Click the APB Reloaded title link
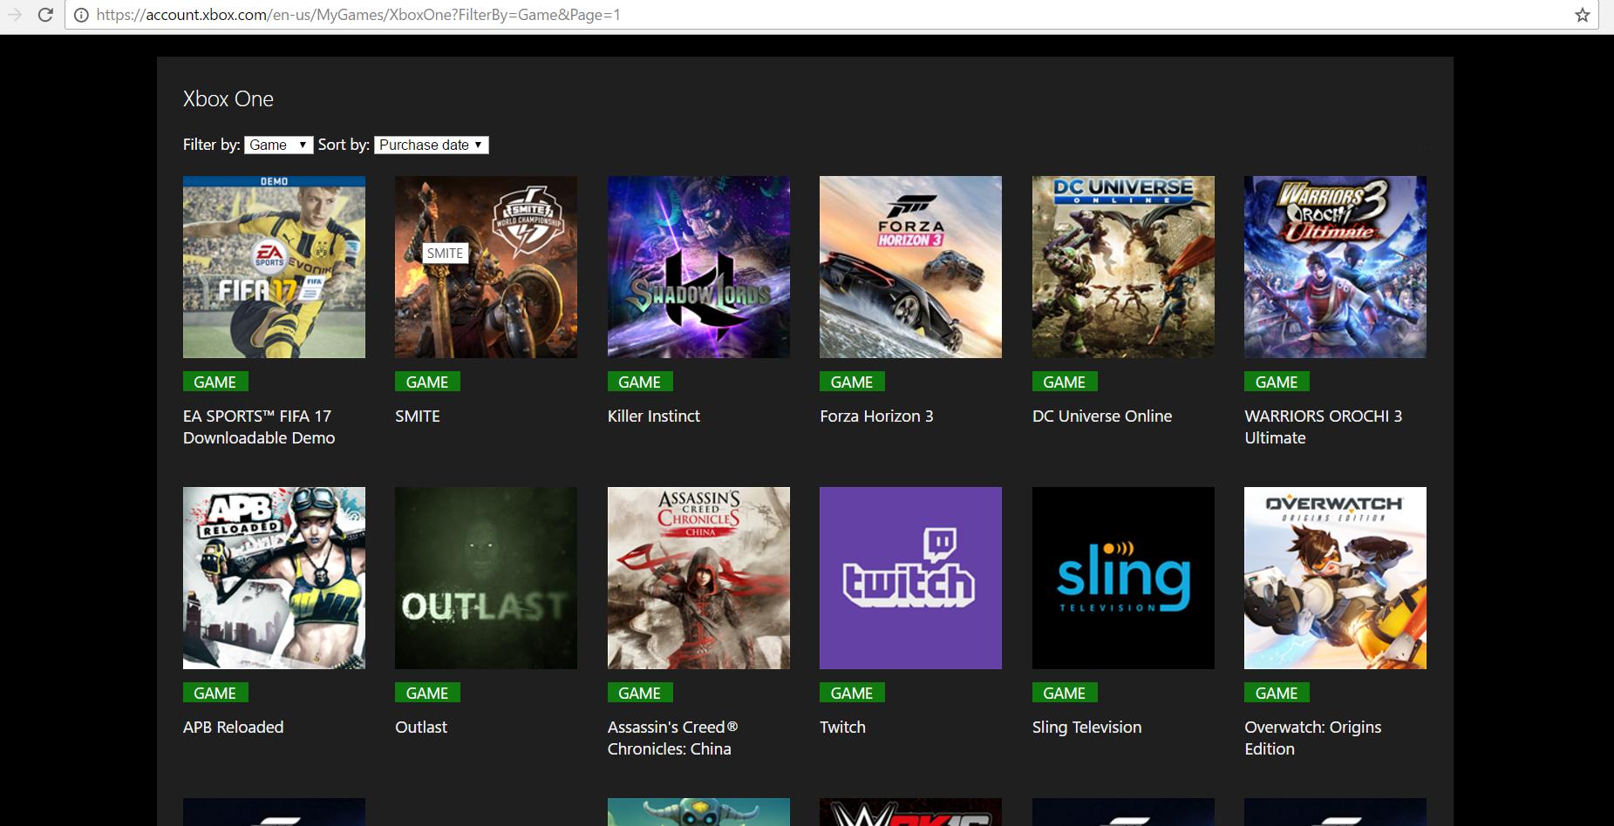 click(234, 728)
